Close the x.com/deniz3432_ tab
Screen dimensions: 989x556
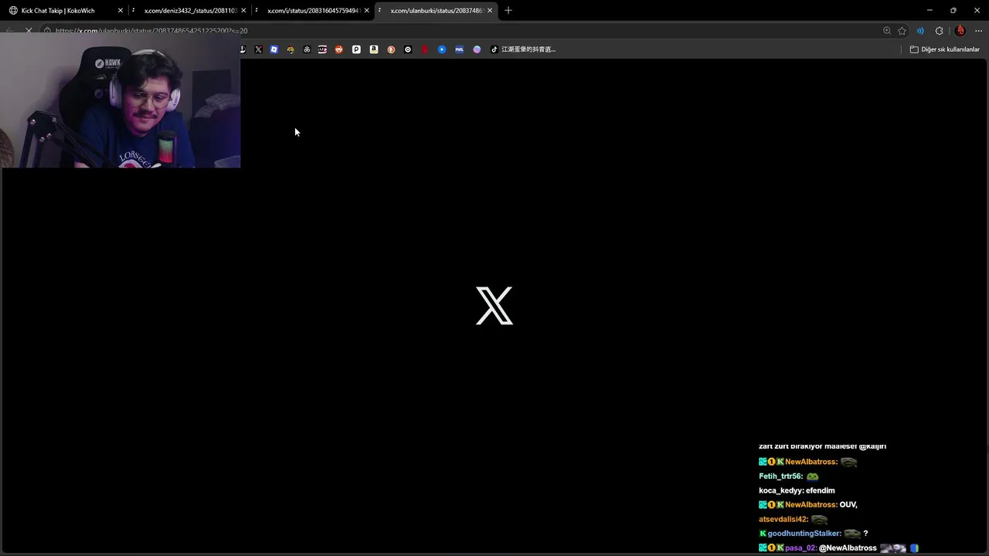[x=243, y=11]
